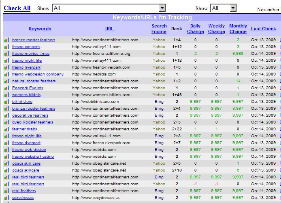Open dyed Rooster feathers keyword link

(x=33, y=122)
